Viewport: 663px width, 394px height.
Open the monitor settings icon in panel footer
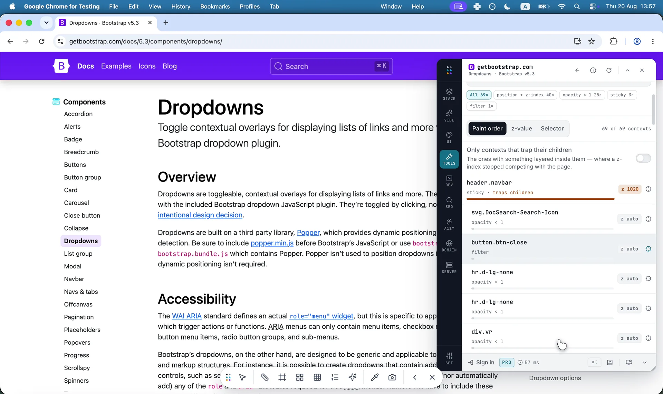pyautogui.click(x=629, y=362)
